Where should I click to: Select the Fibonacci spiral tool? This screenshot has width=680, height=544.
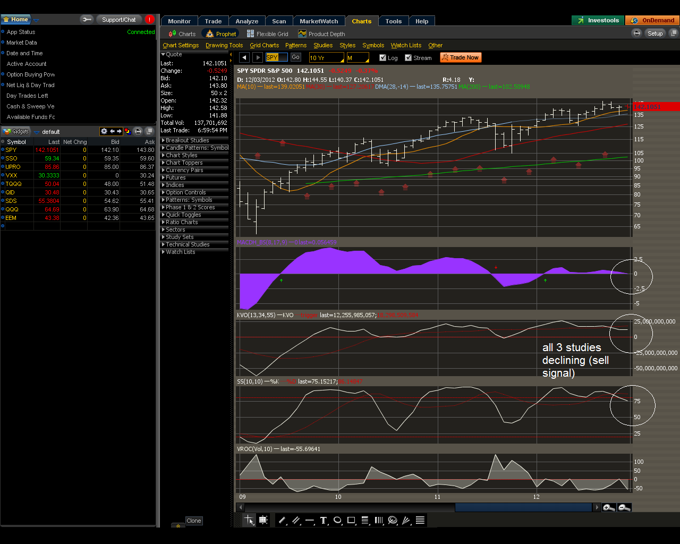[x=393, y=520]
